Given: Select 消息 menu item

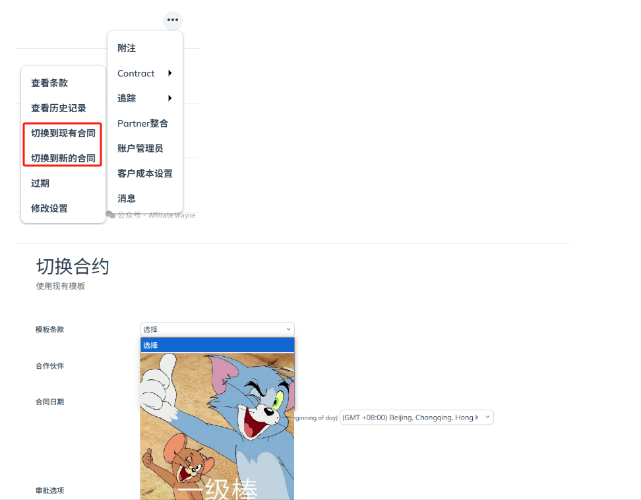Looking at the screenshot, I should click(x=127, y=199).
